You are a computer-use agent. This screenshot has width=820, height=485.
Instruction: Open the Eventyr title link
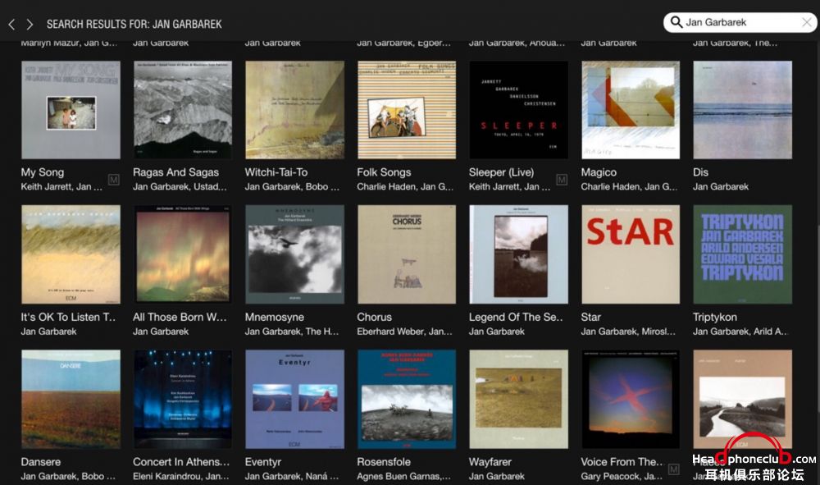click(263, 462)
